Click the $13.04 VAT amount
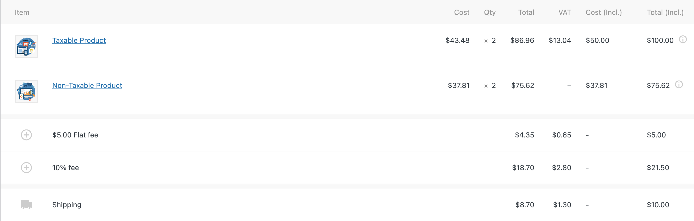 (x=560, y=40)
